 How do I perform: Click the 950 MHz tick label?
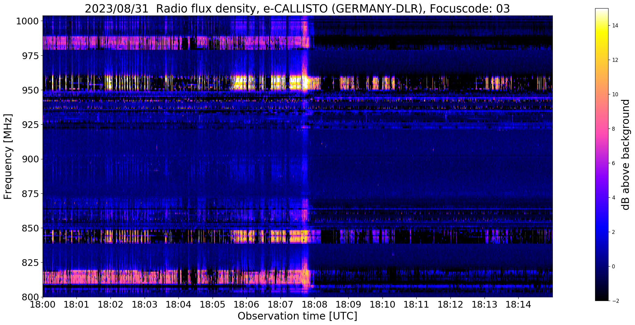click(30, 90)
